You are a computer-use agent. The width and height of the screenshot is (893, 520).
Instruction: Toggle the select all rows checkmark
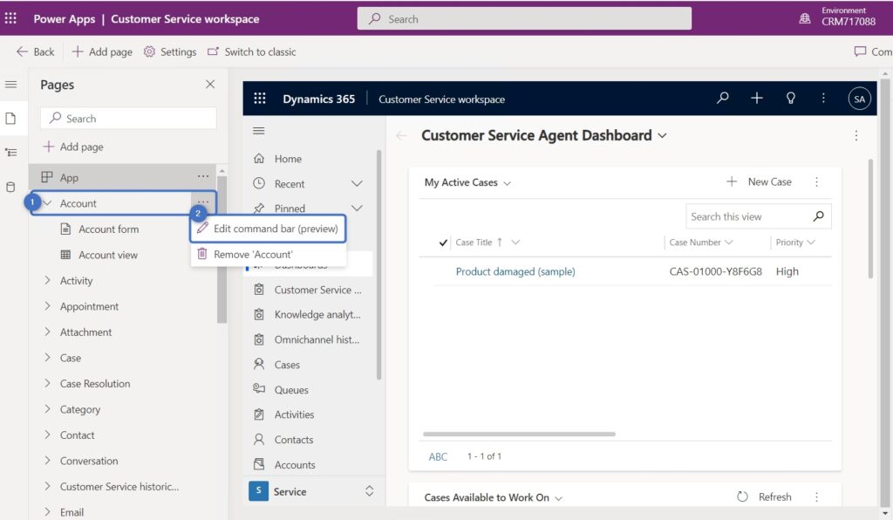(x=443, y=243)
